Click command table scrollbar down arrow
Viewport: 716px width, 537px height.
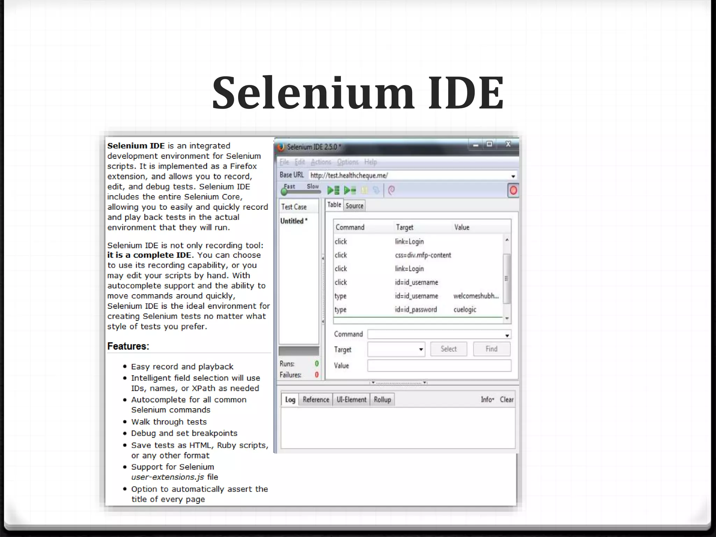(507, 318)
